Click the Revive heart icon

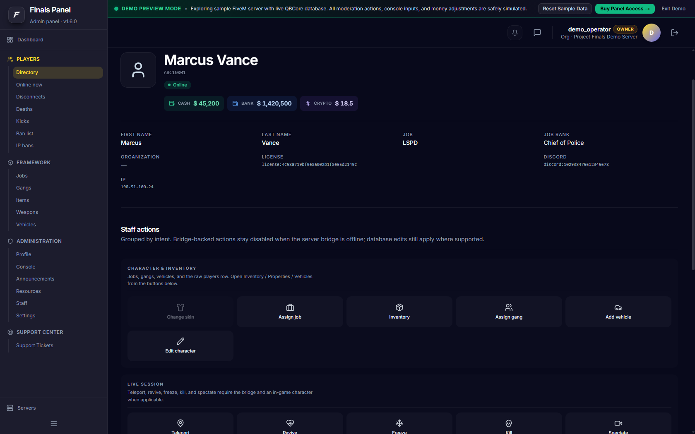click(x=290, y=423)
